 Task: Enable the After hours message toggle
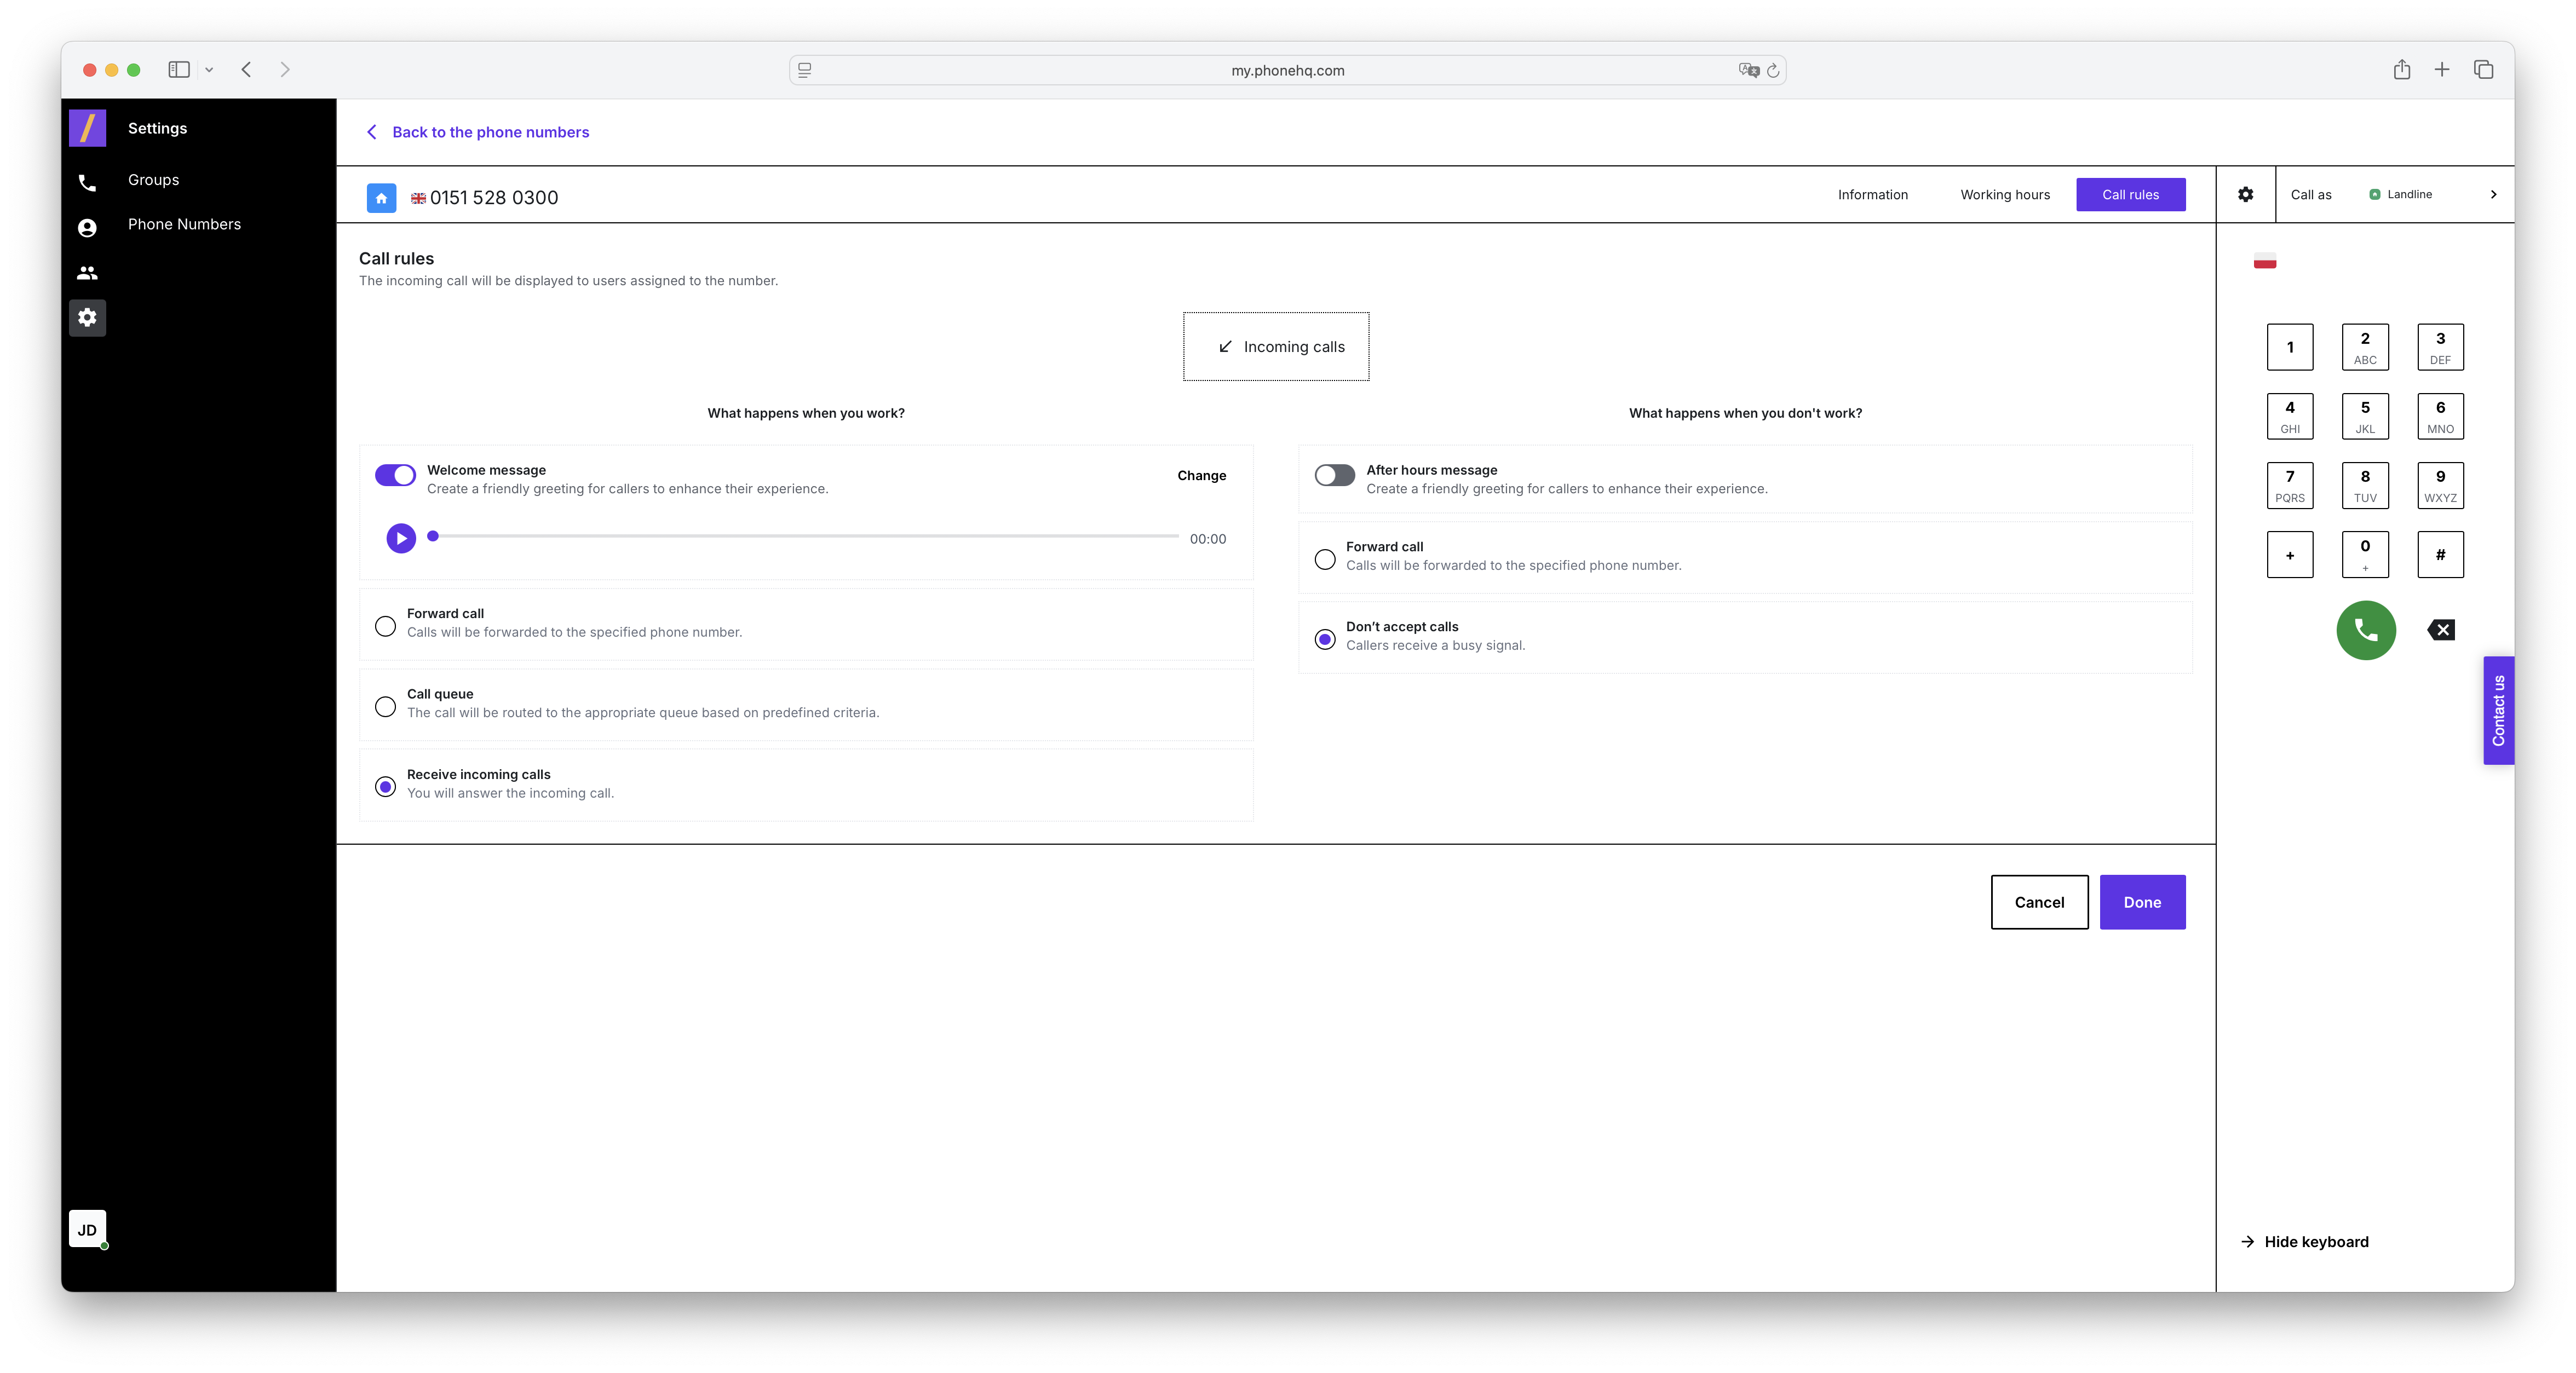point(1334,475)
